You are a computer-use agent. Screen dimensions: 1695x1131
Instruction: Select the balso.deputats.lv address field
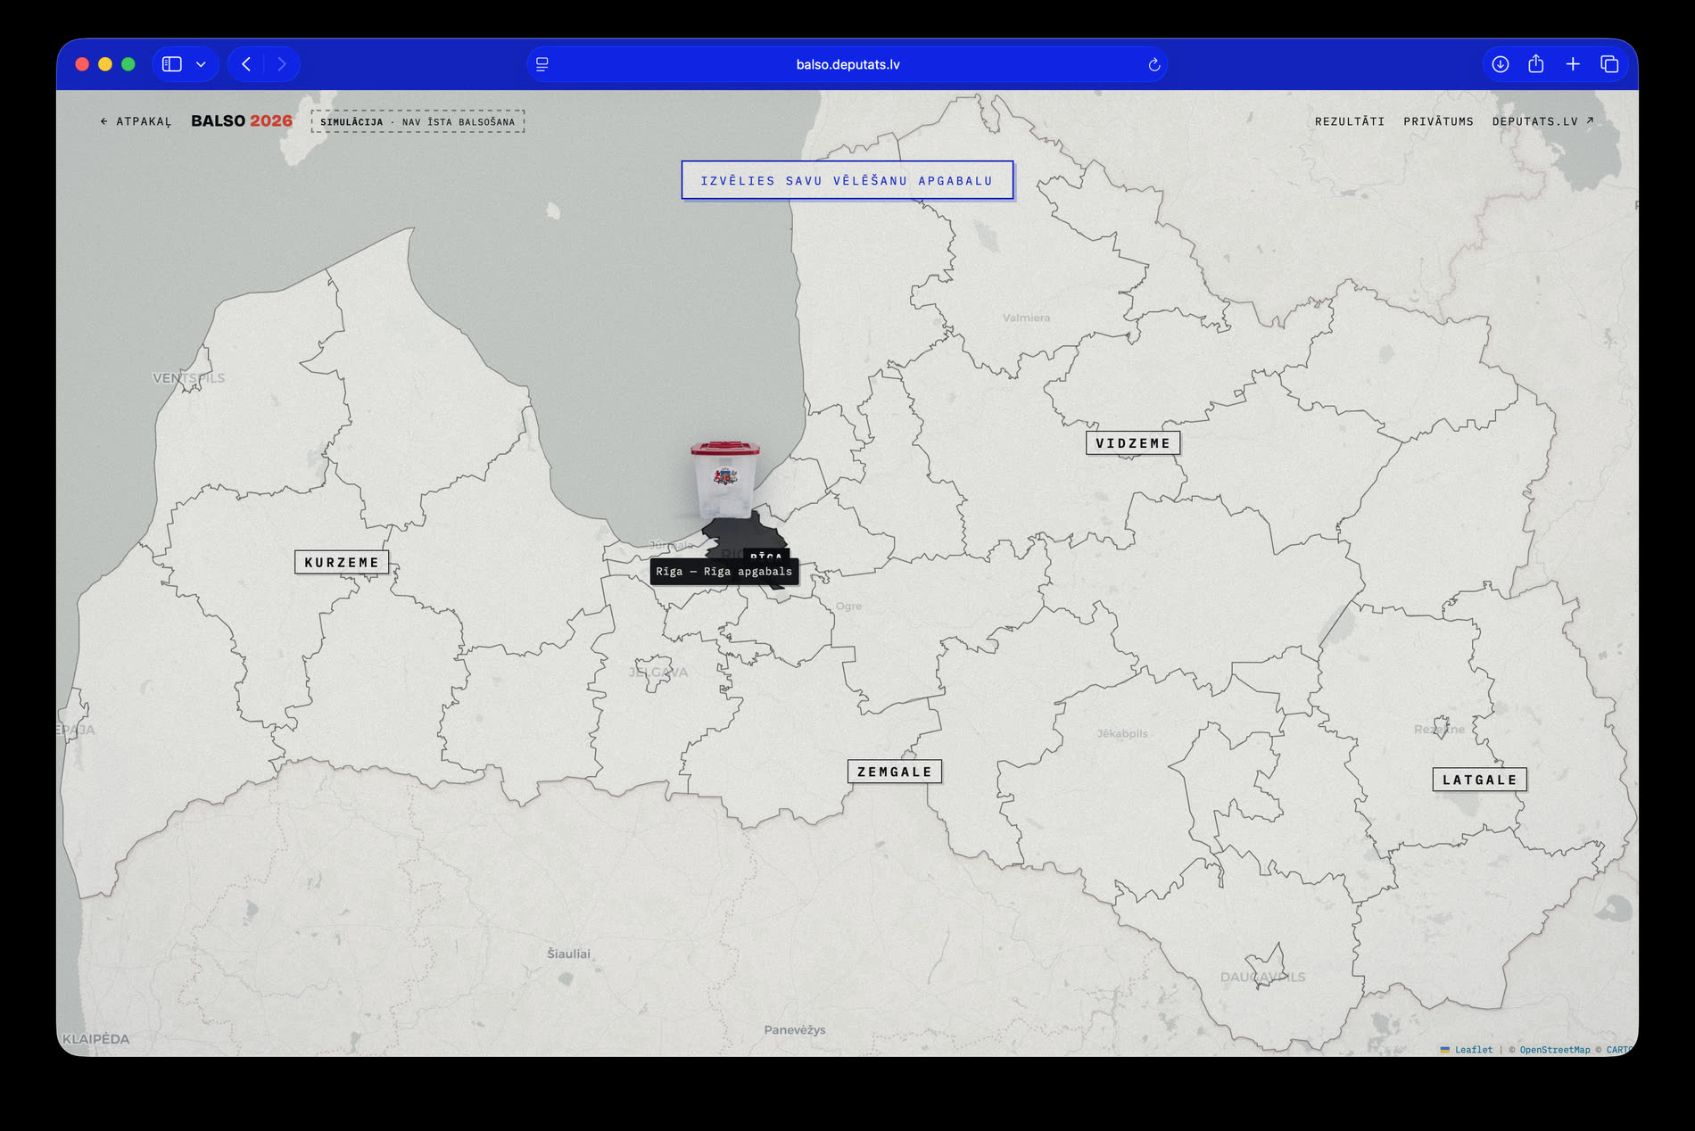pos(847,64)
